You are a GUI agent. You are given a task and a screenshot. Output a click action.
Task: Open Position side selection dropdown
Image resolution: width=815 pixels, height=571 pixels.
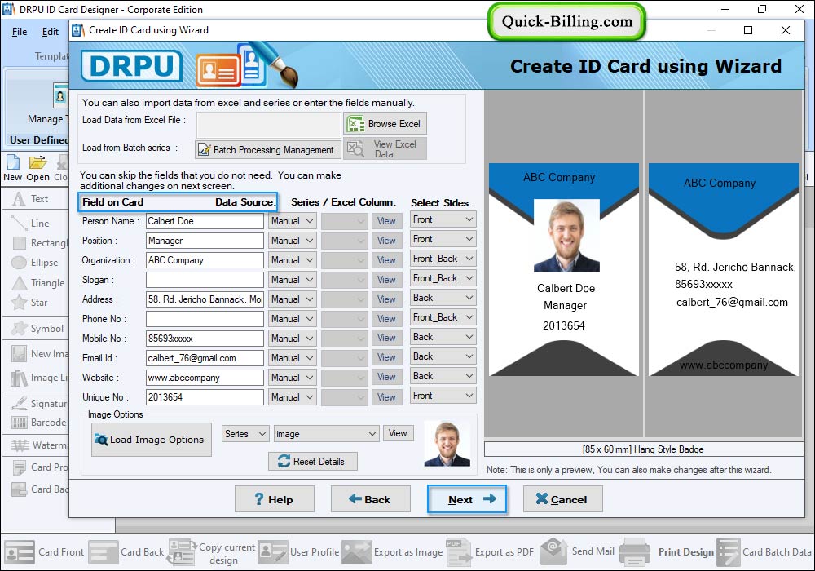point(443,239)
